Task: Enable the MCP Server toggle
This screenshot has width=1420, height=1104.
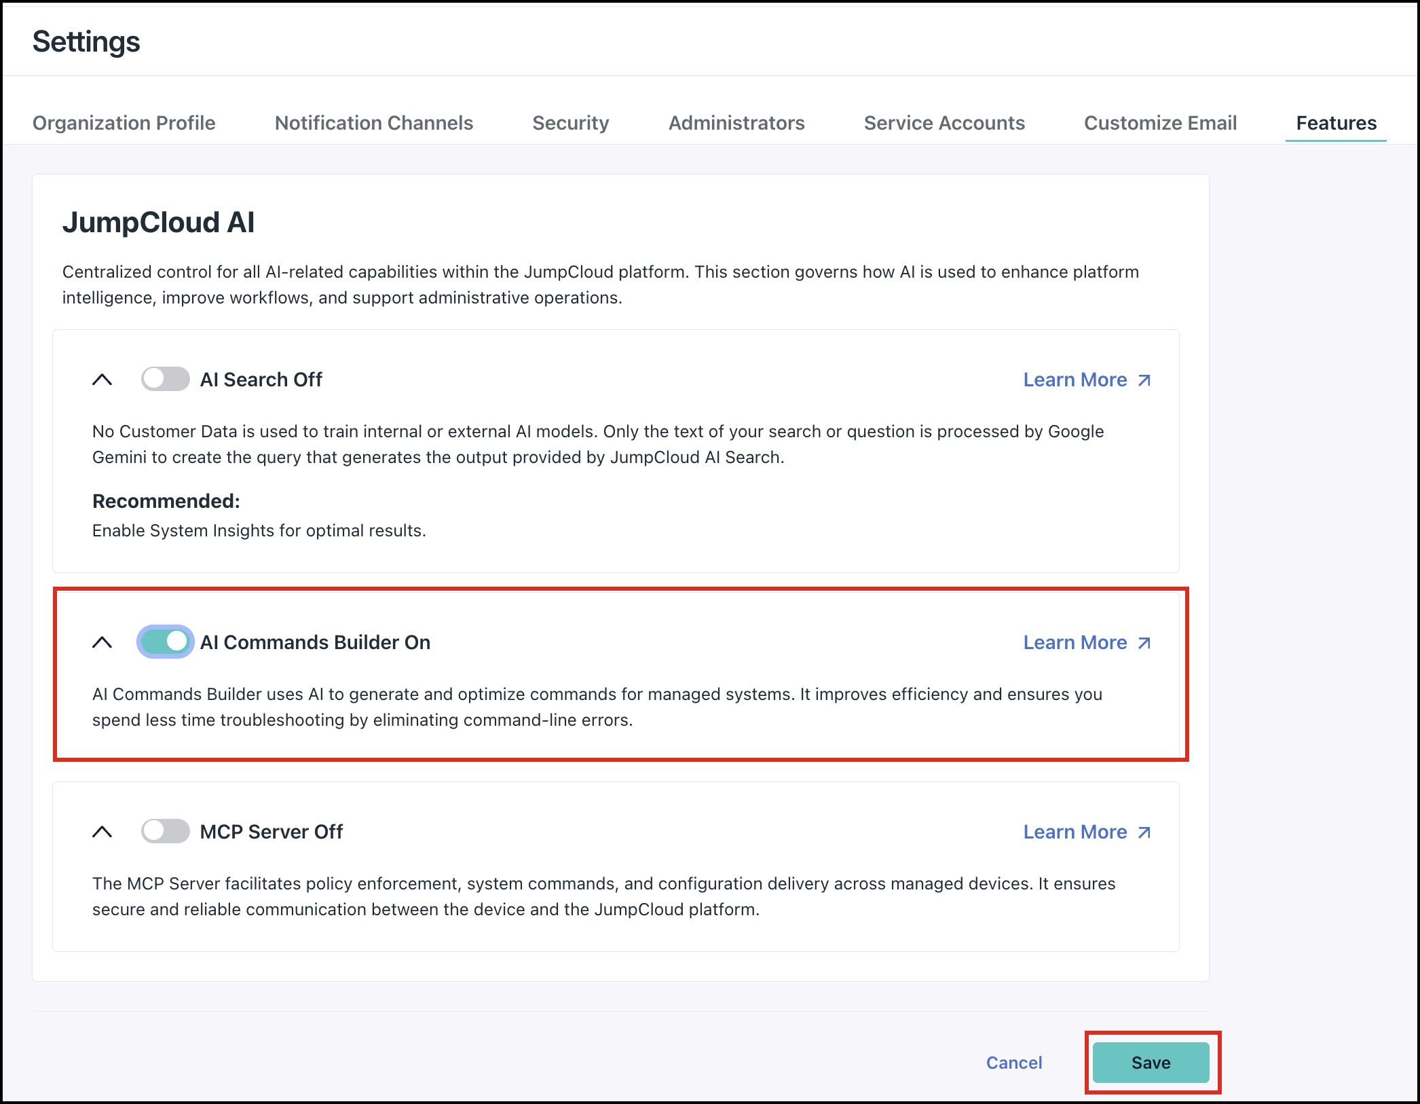Action: coord(165,831)
